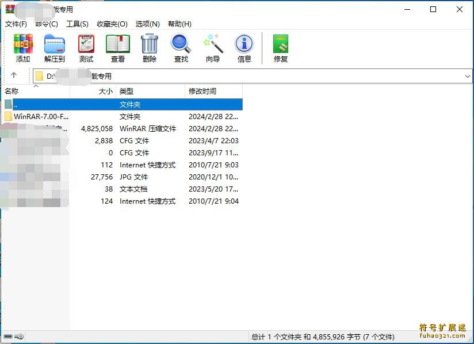
Task: Sort by Type (类型) column header
Action: point(150,91)
